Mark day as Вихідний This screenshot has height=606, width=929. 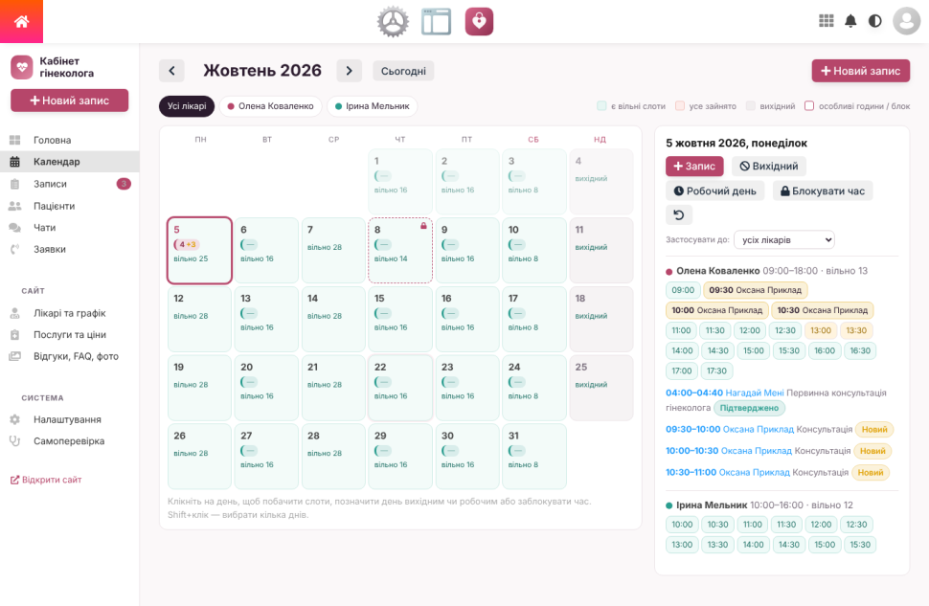click(x=769, y=167)
